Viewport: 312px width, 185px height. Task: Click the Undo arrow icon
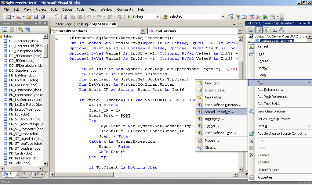pos(89,17)
